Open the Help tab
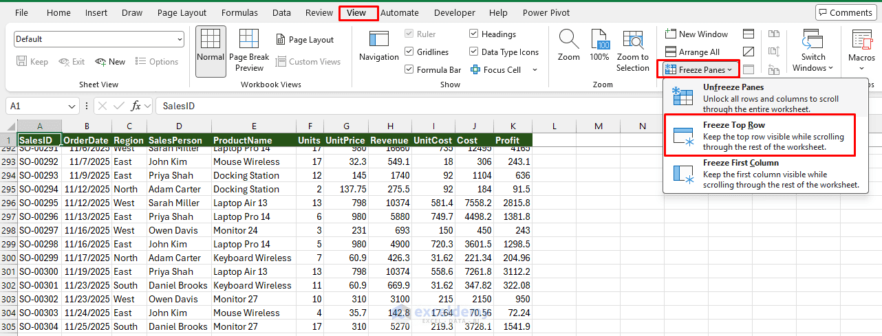 498,13
